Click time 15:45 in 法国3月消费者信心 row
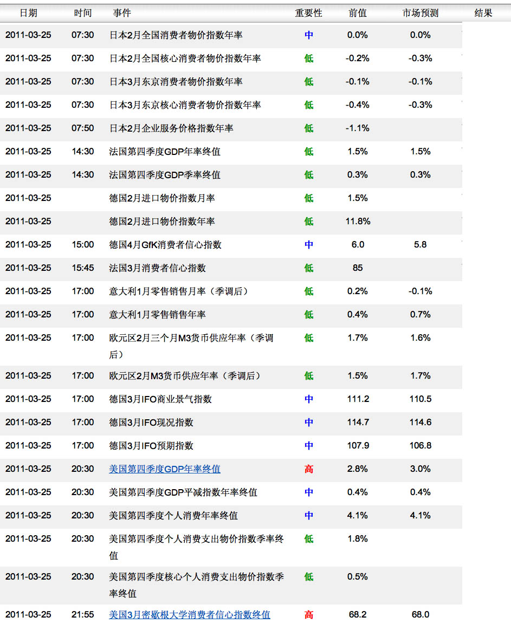 83,268
